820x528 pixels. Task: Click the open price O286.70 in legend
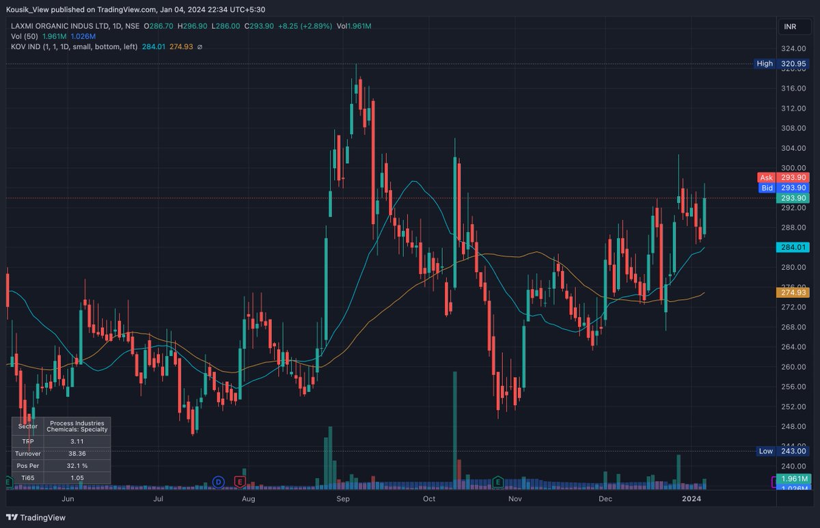point(158,26)
